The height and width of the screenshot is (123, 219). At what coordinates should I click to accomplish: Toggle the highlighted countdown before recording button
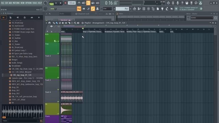[88, 3]
